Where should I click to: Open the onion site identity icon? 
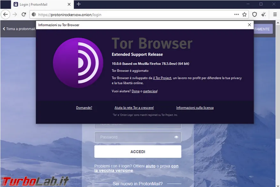coord(34,15)
